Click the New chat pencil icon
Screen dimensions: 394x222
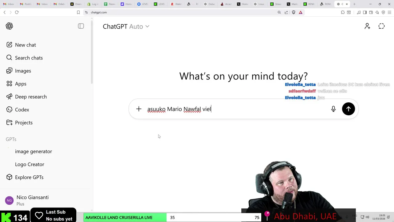(x=9, y=45)
